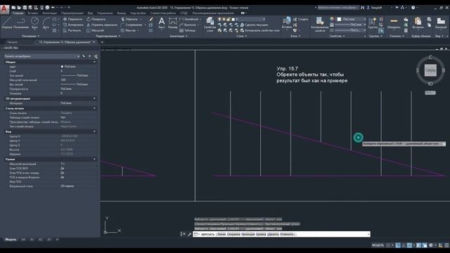Click the Измерить (Measure) tool
Image resolution: width=450 pixels, height=253 pixels.
pyautogui.click(x=394, y=23)
